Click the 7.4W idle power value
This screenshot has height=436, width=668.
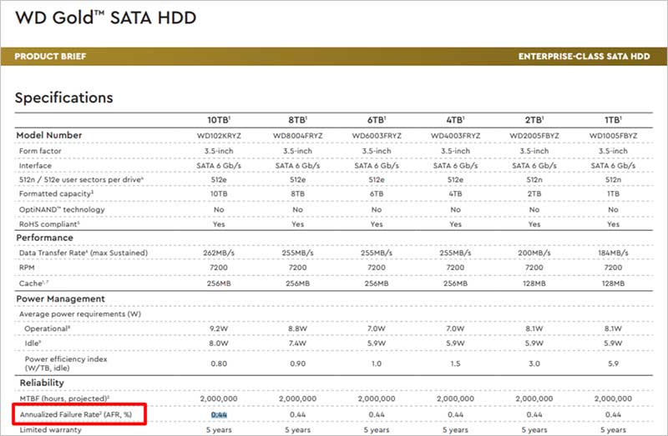tap(298, 343)
